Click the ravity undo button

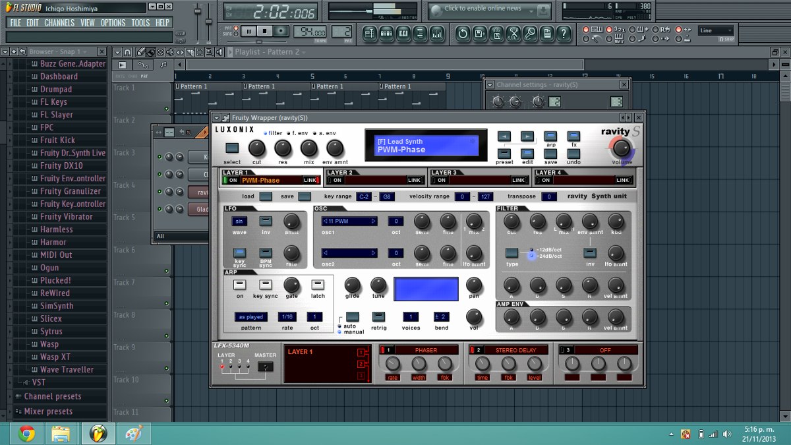pos(573,154)
